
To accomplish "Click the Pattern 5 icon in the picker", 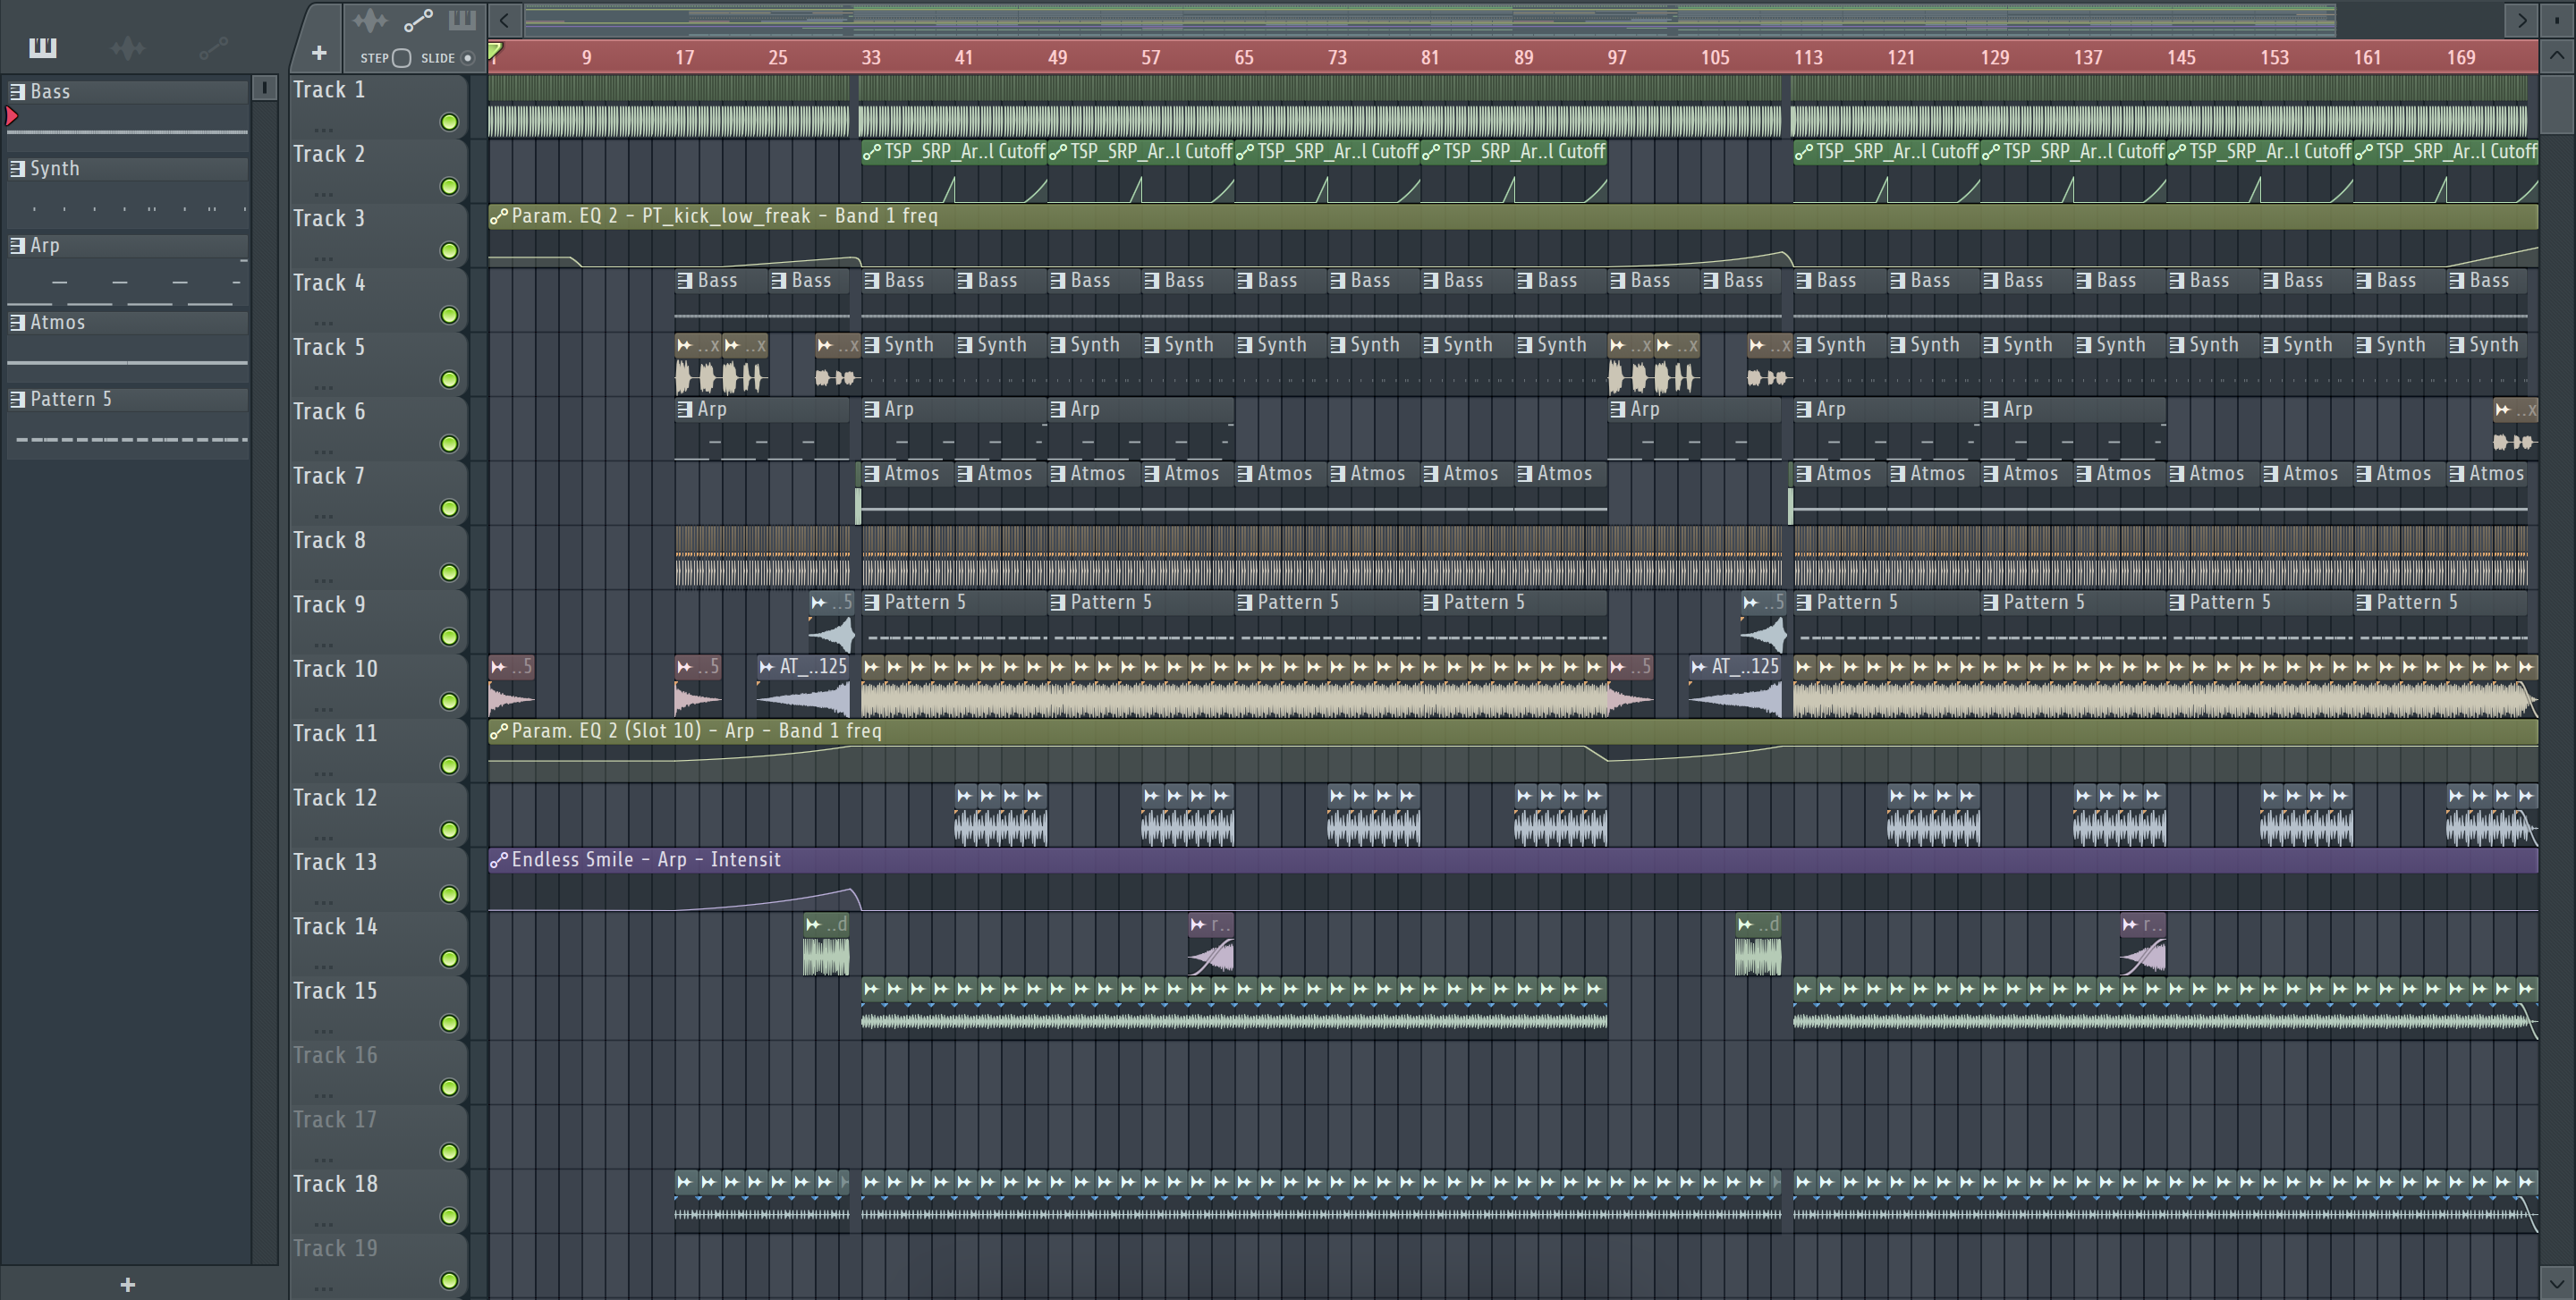I will click(x=17, y=400).
